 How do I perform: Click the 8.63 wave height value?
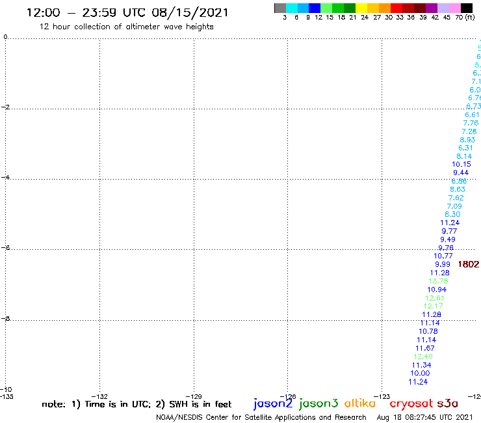point(458,189)
